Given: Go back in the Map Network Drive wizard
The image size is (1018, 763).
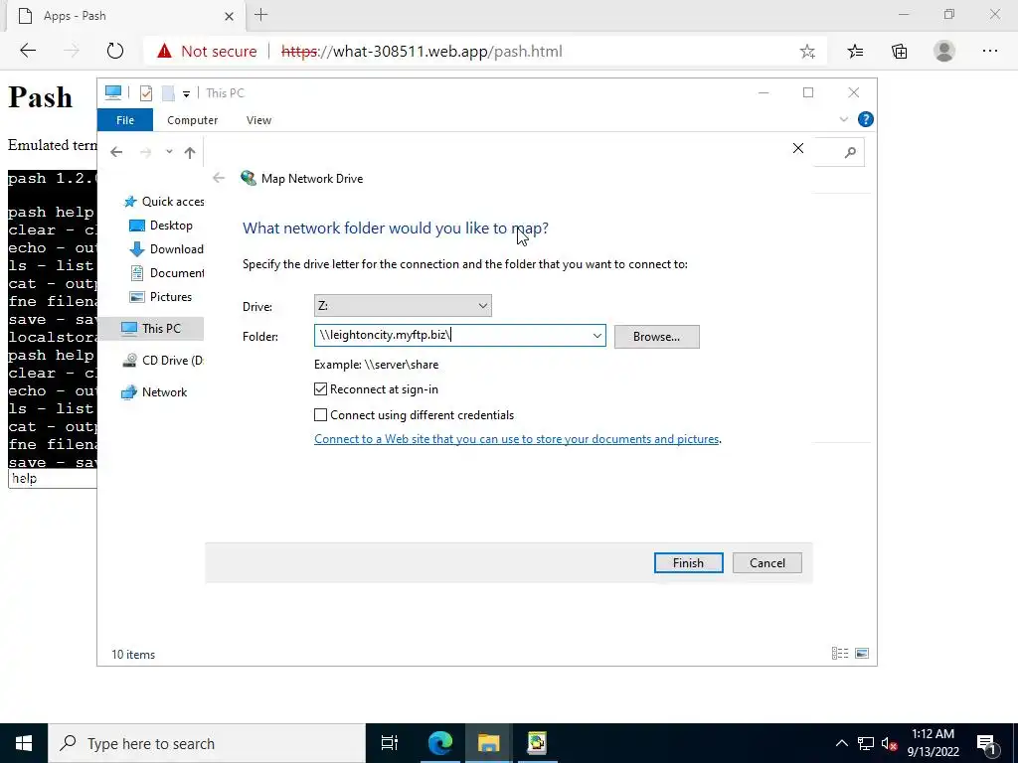Looking at the screenshot, I should coord(219,178).
